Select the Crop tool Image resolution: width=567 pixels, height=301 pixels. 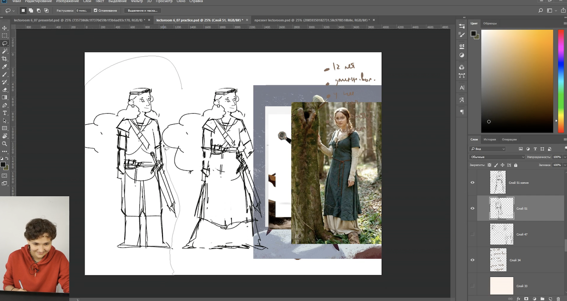(5, 59)
